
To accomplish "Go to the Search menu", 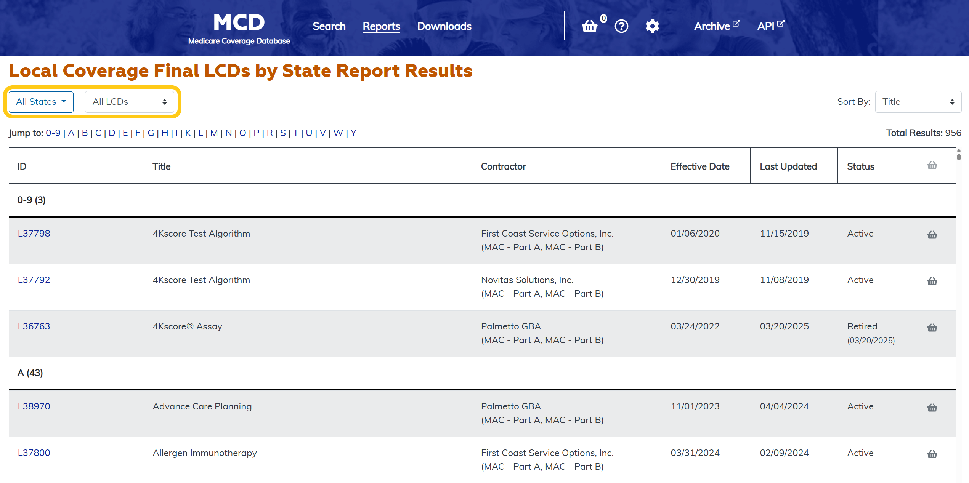I will 329,26.
